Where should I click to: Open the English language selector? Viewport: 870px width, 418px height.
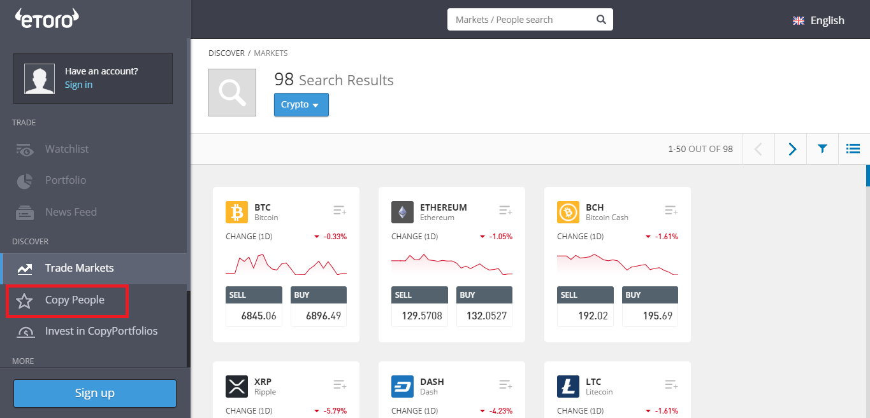tap(818, 20)
